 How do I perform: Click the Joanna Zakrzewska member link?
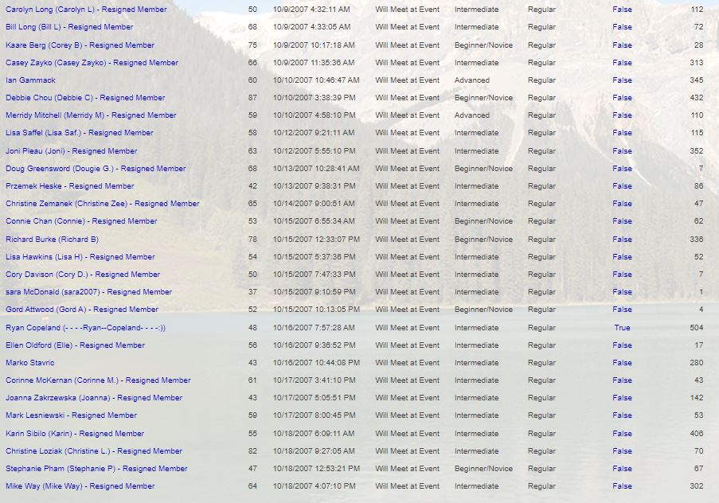pos(94,397)
